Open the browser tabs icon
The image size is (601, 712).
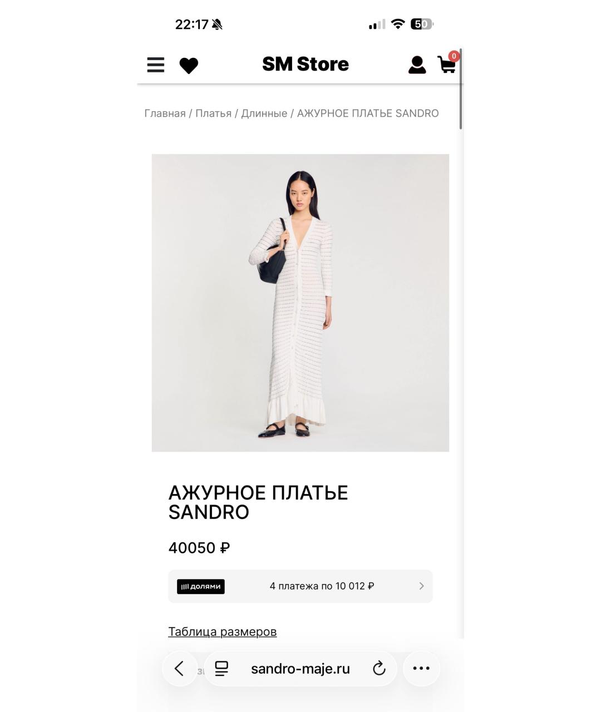pos(221,669)
